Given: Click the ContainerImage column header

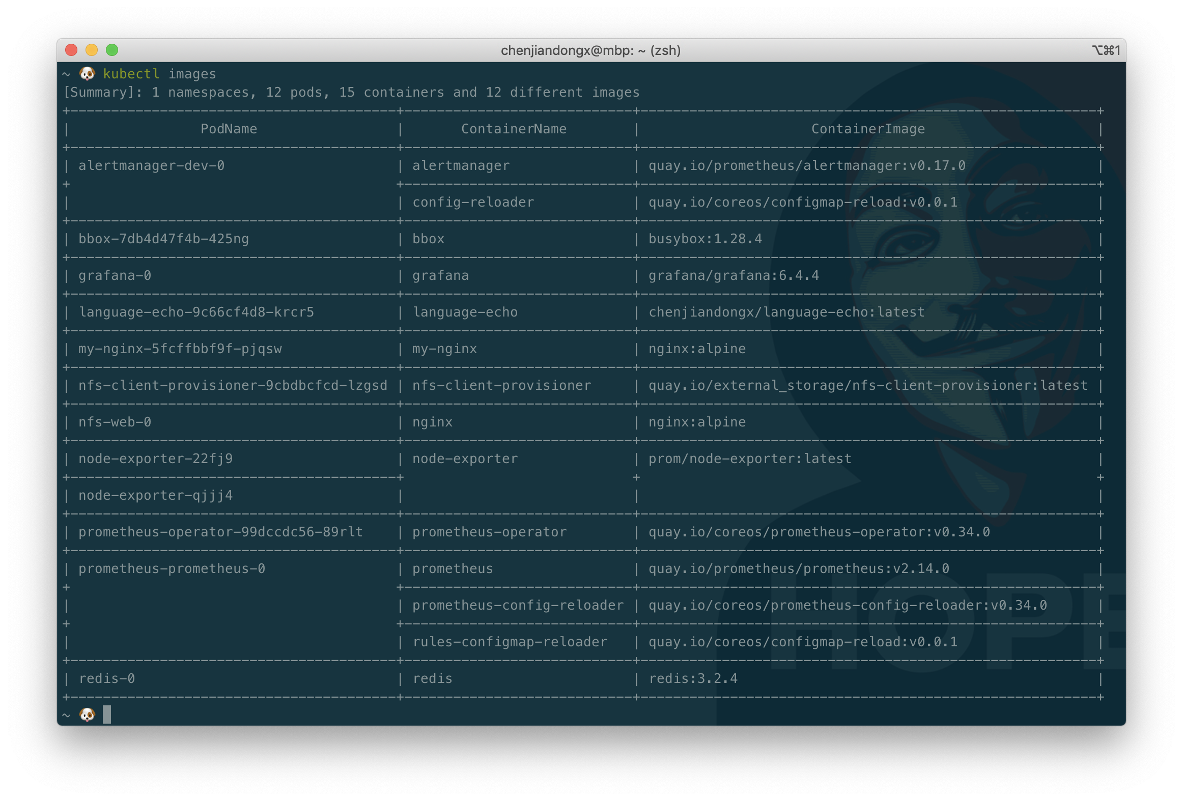Looking at the screenshot, I should [868, 129].
